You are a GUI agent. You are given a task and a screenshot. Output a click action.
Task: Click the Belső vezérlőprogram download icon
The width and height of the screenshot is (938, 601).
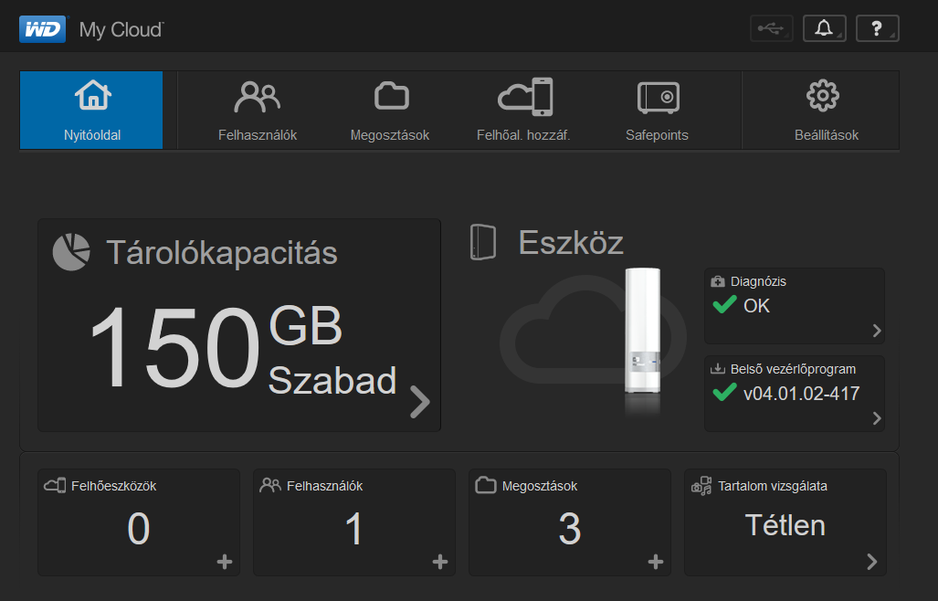tap(717, 368)
